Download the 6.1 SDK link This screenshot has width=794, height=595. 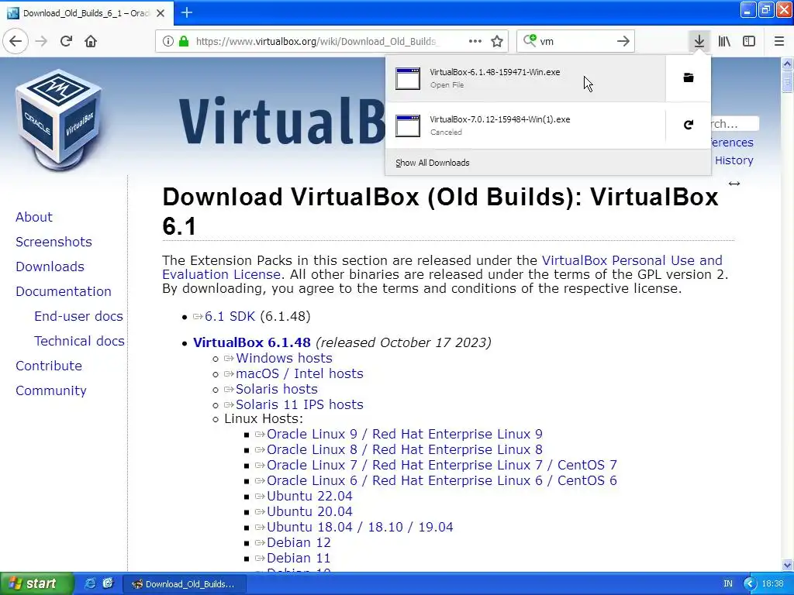coord(230,316)
